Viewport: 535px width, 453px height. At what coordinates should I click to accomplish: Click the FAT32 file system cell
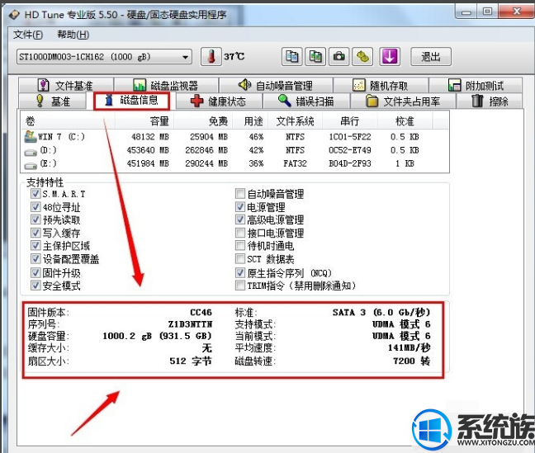tap(295, 163)
